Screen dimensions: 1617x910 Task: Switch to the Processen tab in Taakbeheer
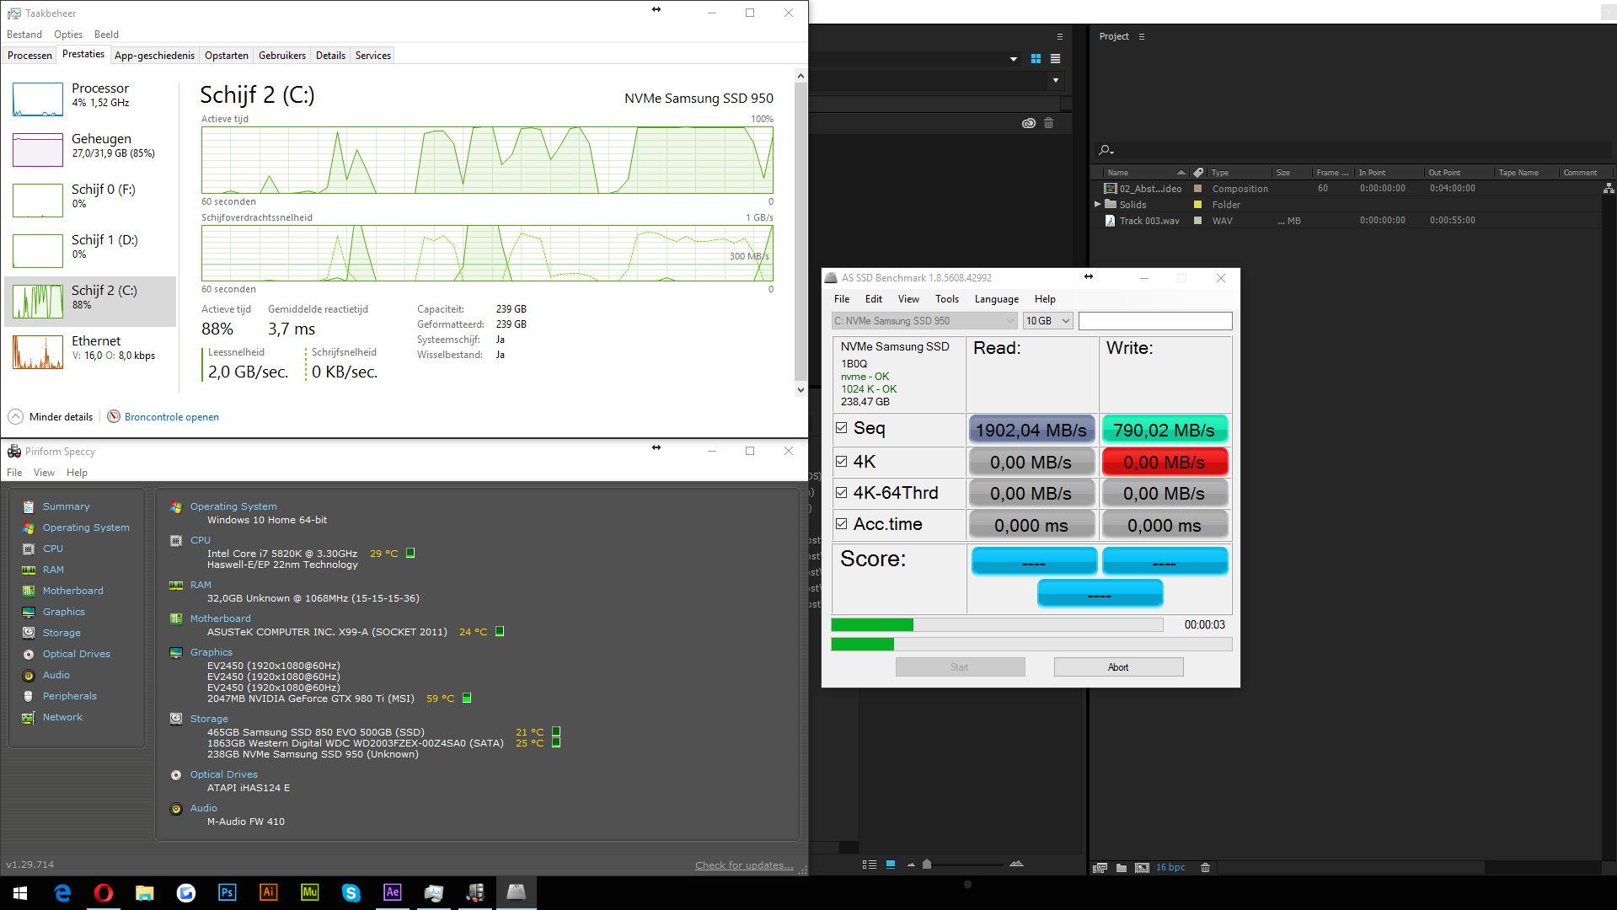tap(29, 56)
